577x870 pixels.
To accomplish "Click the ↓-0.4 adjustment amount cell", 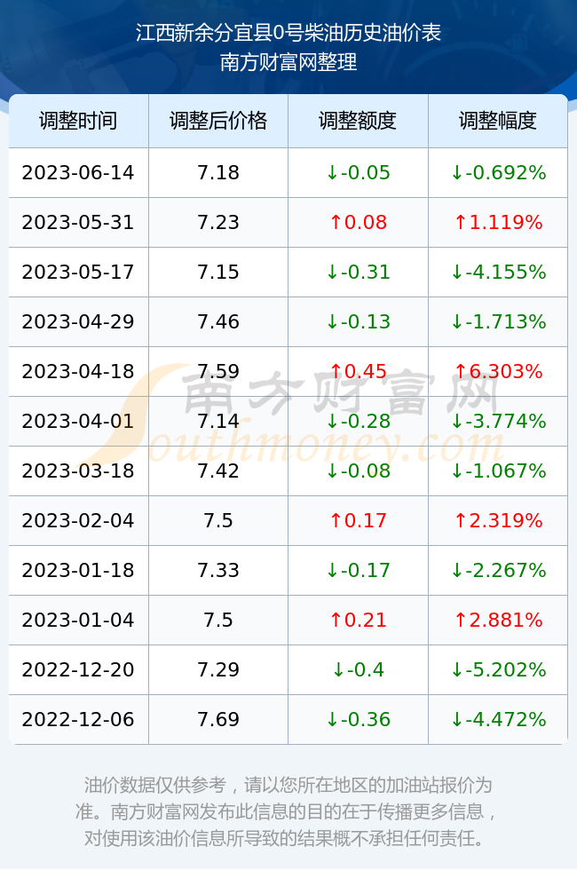I will 358,669.
